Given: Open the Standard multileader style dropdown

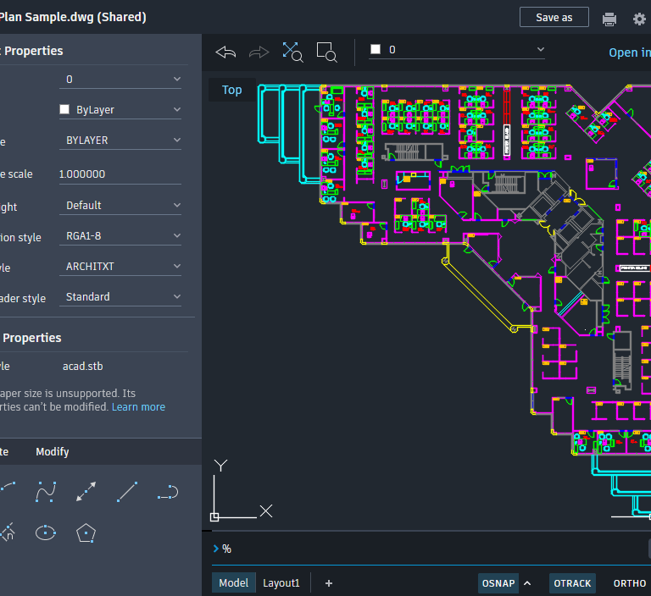Looking at the screenshot, I should click(x=120, y=297).
